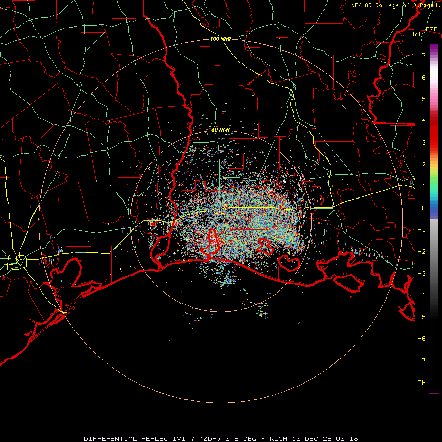This screenshot has height=442, width=442.
Task: Click the DZD legend title
Action: (x=431, y=29)
